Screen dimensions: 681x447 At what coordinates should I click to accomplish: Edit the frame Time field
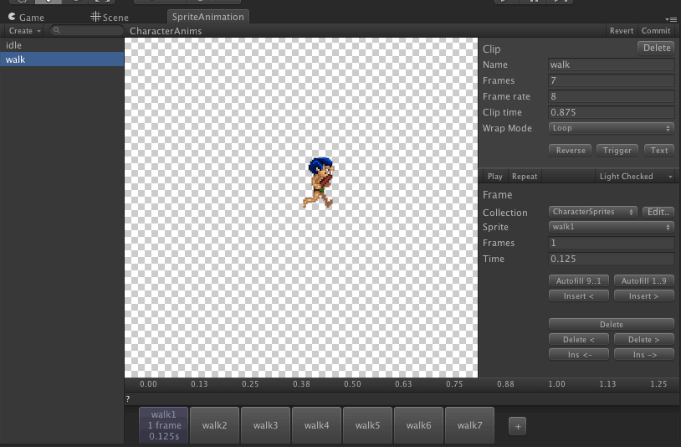click(611, 259)
